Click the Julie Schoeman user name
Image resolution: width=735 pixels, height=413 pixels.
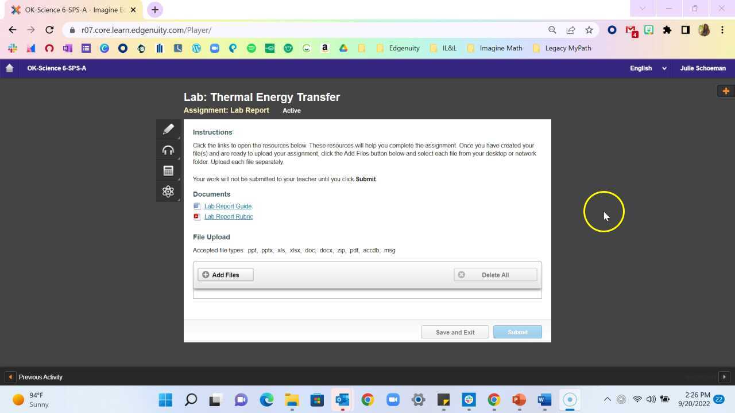tap(703, 68)
